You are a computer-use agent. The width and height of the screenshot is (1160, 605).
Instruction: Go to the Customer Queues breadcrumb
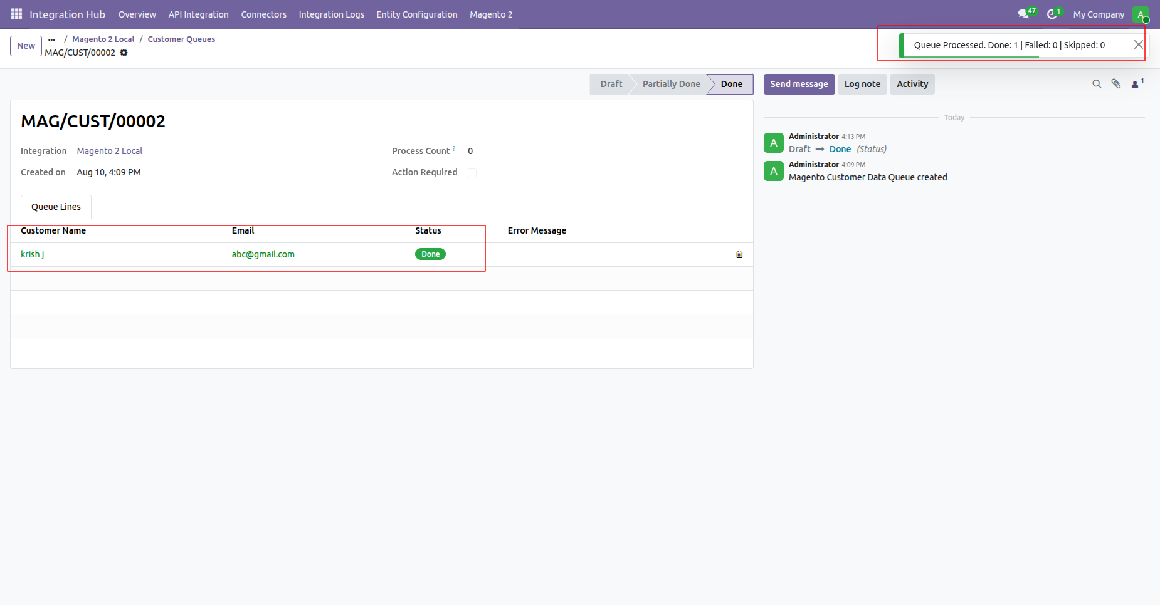(x=181, y=39)
